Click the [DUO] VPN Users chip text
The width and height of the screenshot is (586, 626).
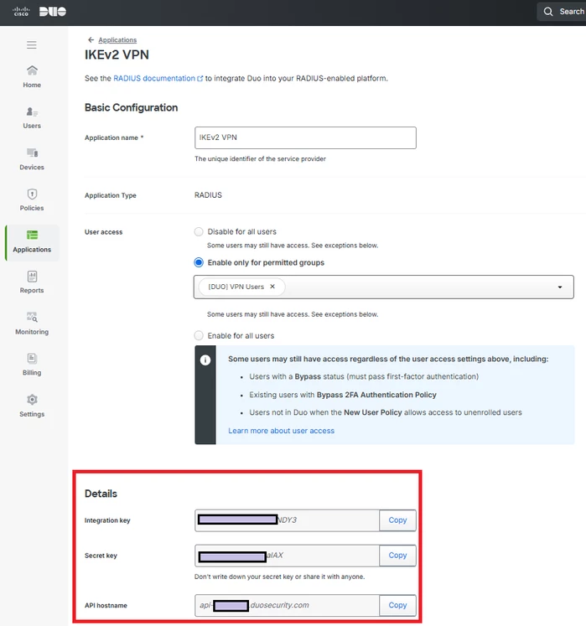point(236,287)
